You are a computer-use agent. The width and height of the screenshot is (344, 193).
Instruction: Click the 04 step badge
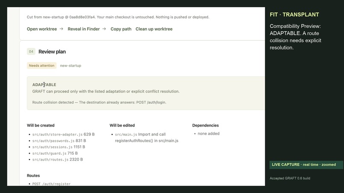coord(31,52)
